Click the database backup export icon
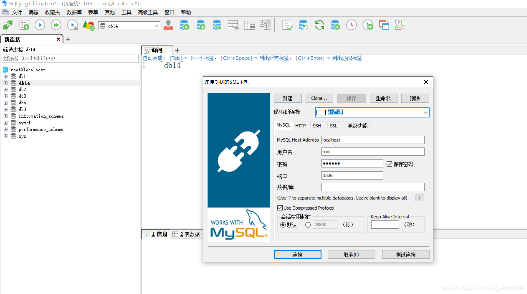The height and width of the screenshot is (294, 527). (x=201, y=25)
